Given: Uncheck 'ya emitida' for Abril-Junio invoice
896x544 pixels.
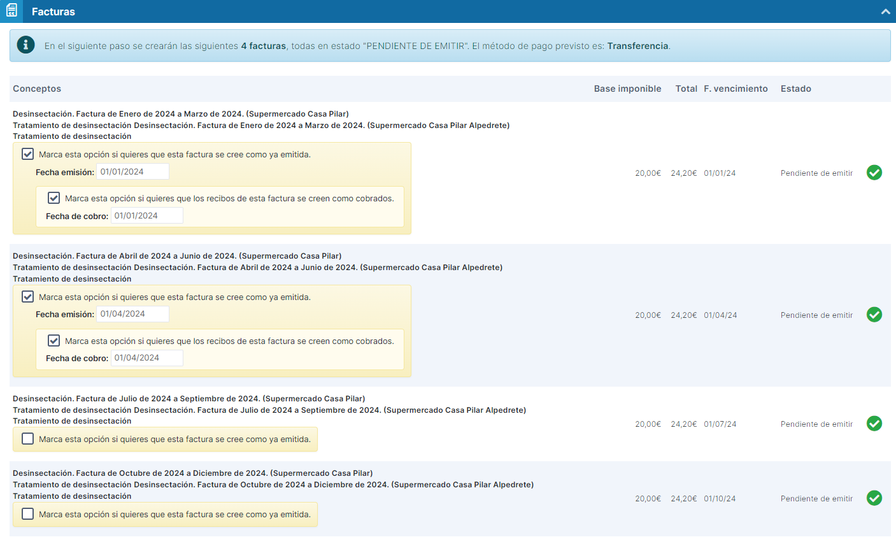Looking at the screenshot, I should 28,297.
